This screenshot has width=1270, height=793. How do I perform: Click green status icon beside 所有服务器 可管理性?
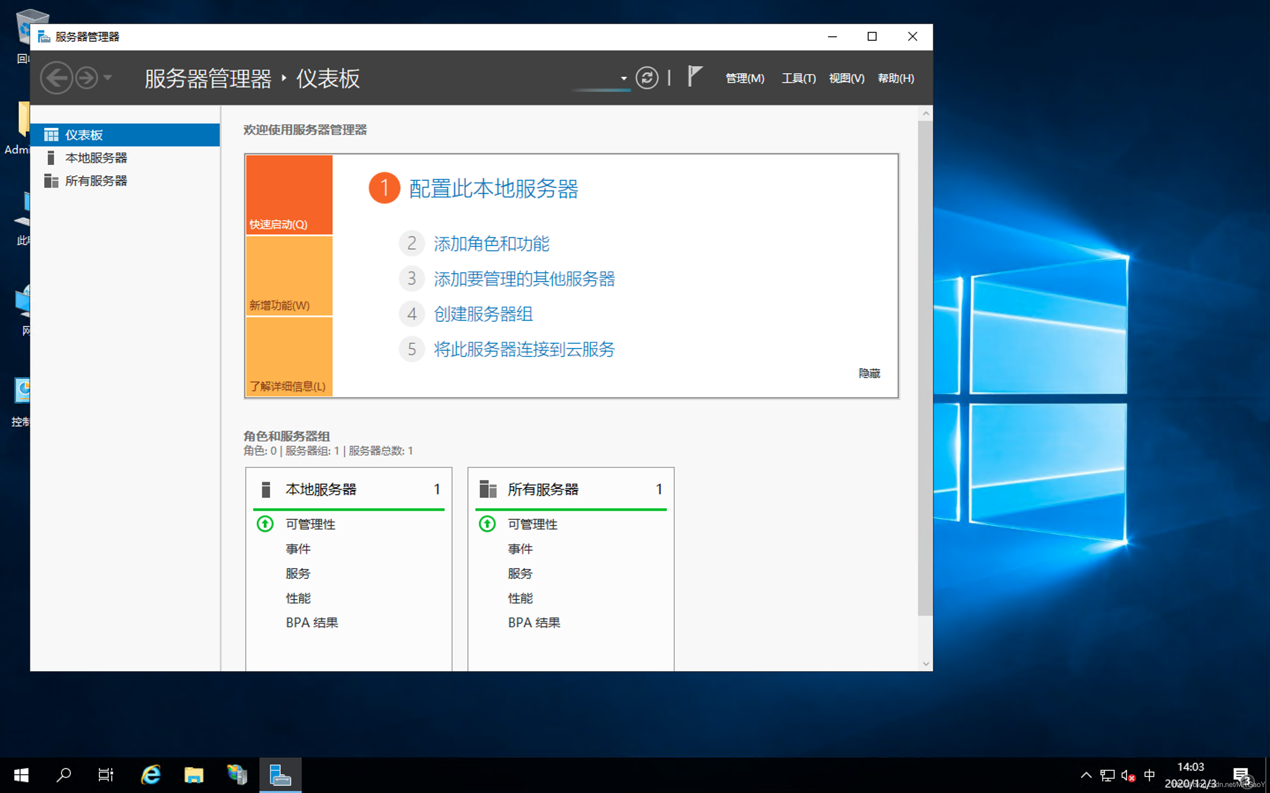point(488,524)
